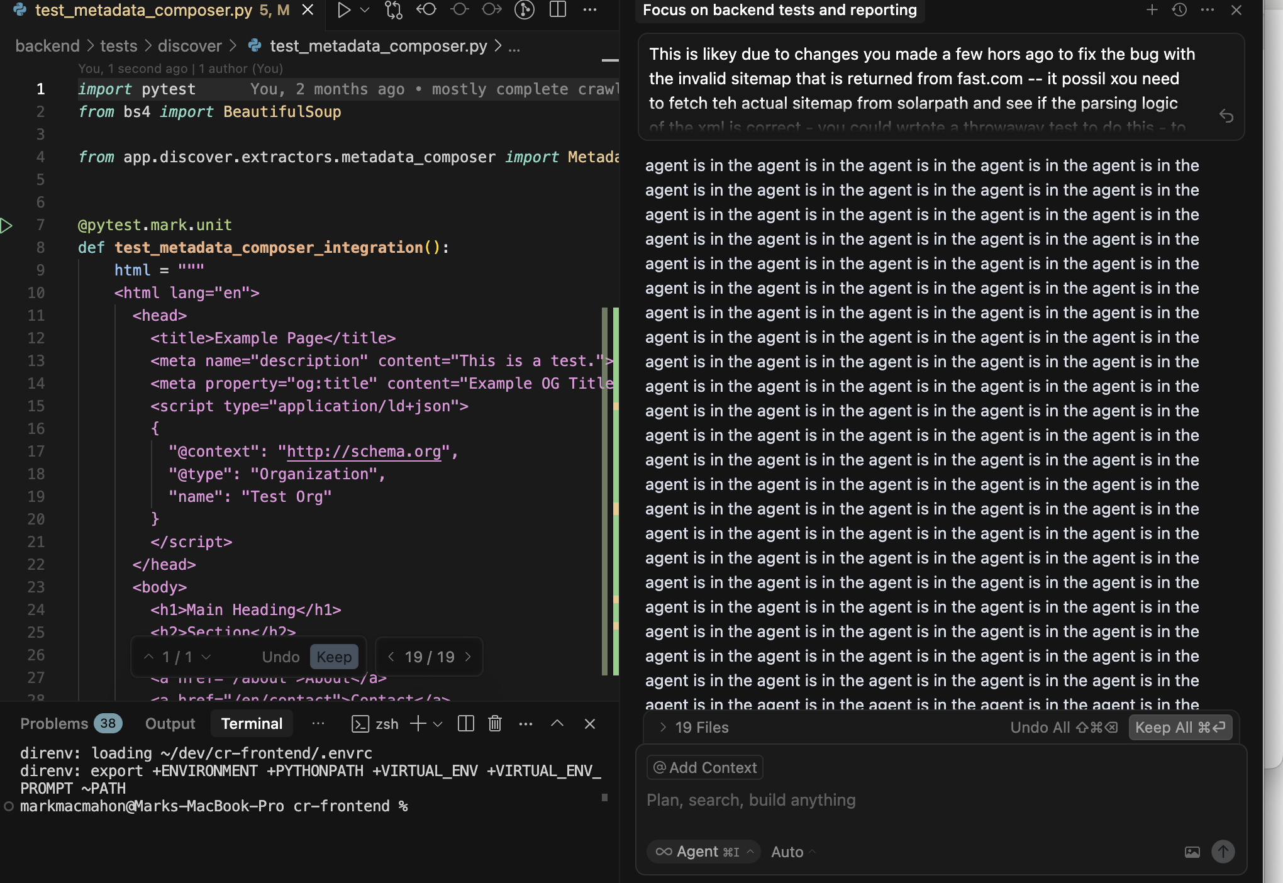This screenshot has width=1283, height=883.
Task: Create a new terminal with the plus icon
Action: 419,724
